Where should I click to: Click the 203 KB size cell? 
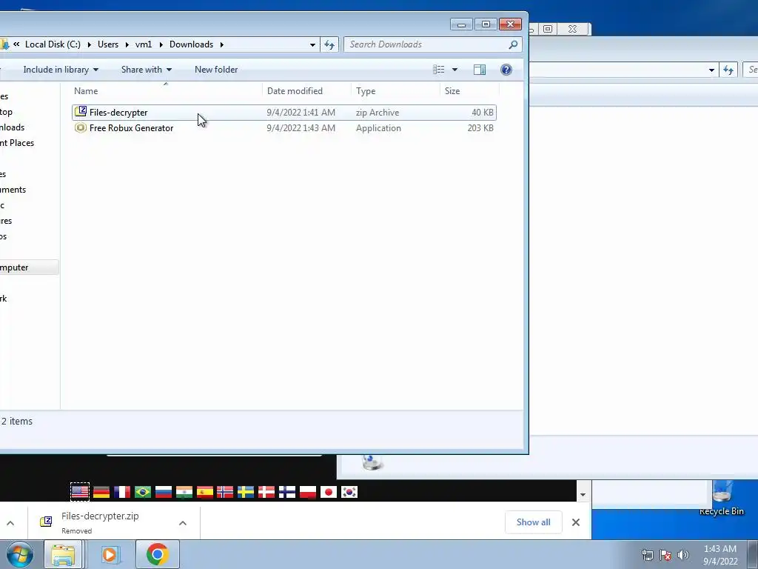(x=480, y=128)
